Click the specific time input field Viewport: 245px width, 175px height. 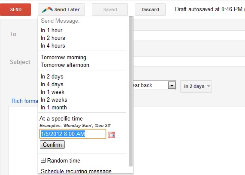(x=73, y=134)
